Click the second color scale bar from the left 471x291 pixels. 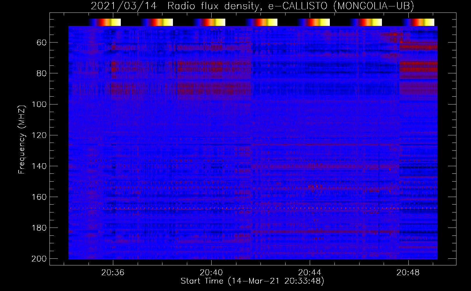pos(157,22)
